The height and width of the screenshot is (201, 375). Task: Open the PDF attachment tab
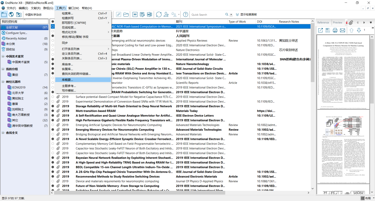click(347, 23)
